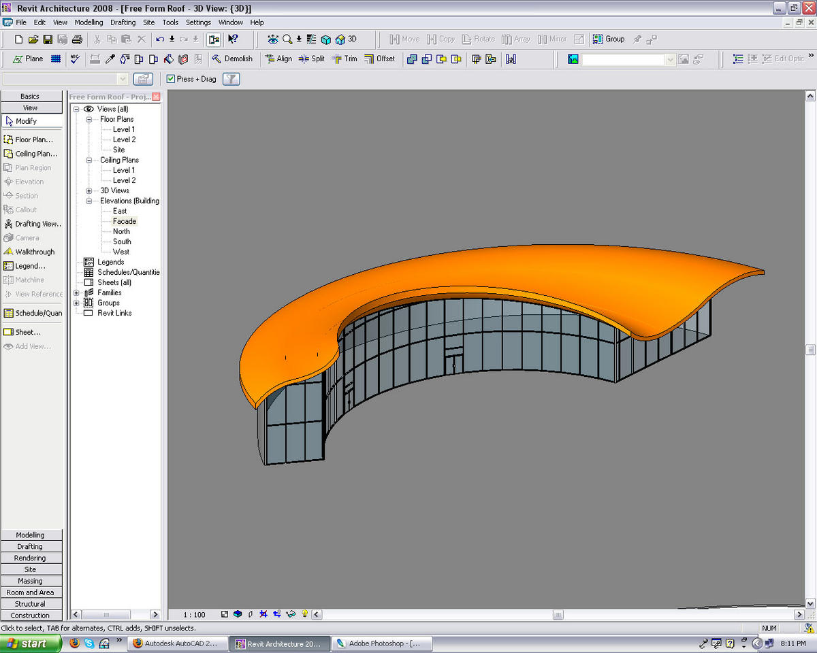Open the Type Selector dropdown
The height and width of the screenshot is (653, 817).
point(123,79)
